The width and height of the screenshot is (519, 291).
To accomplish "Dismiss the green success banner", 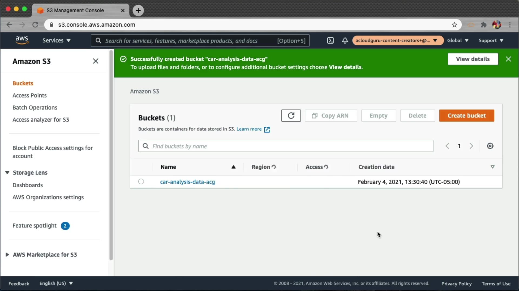I will [508, 59].
